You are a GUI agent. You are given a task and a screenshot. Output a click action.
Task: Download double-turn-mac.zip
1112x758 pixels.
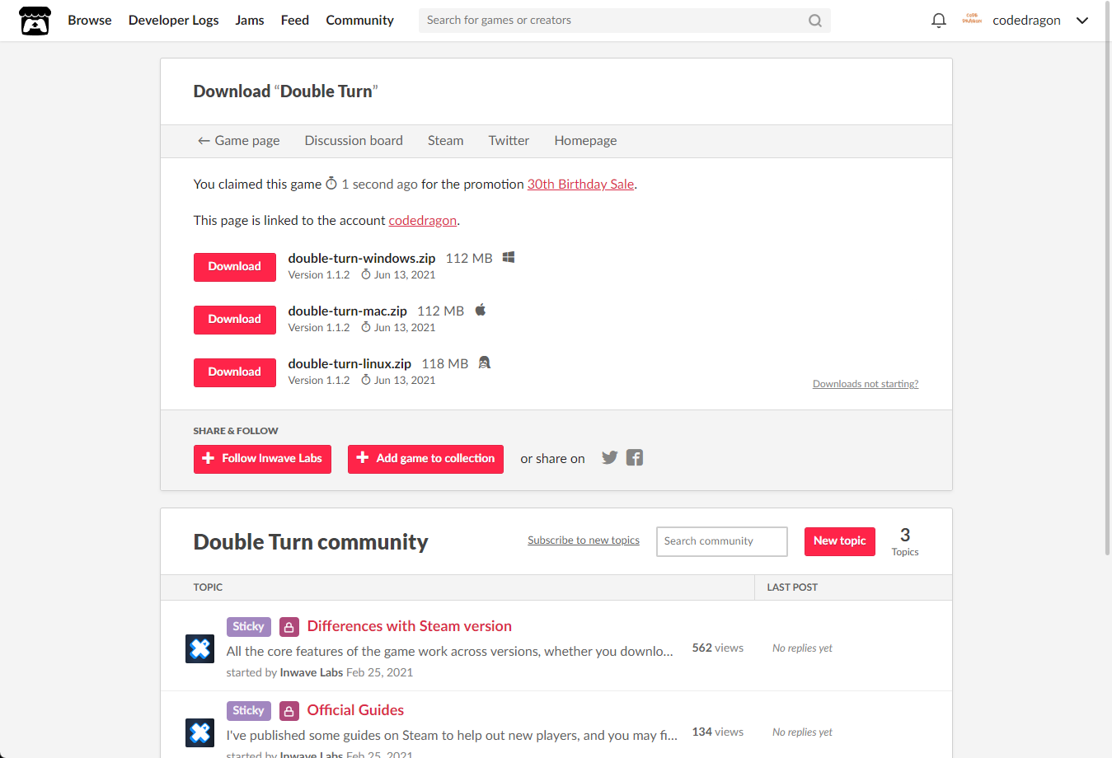point(235,320)
